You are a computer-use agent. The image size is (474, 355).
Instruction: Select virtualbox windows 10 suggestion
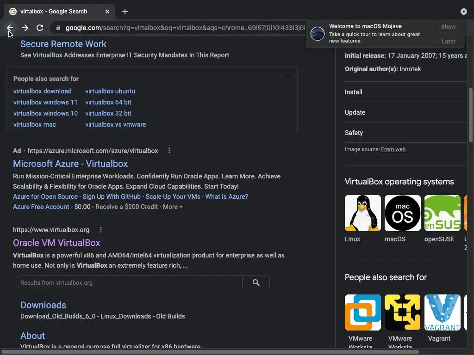[x=45, y=114]
